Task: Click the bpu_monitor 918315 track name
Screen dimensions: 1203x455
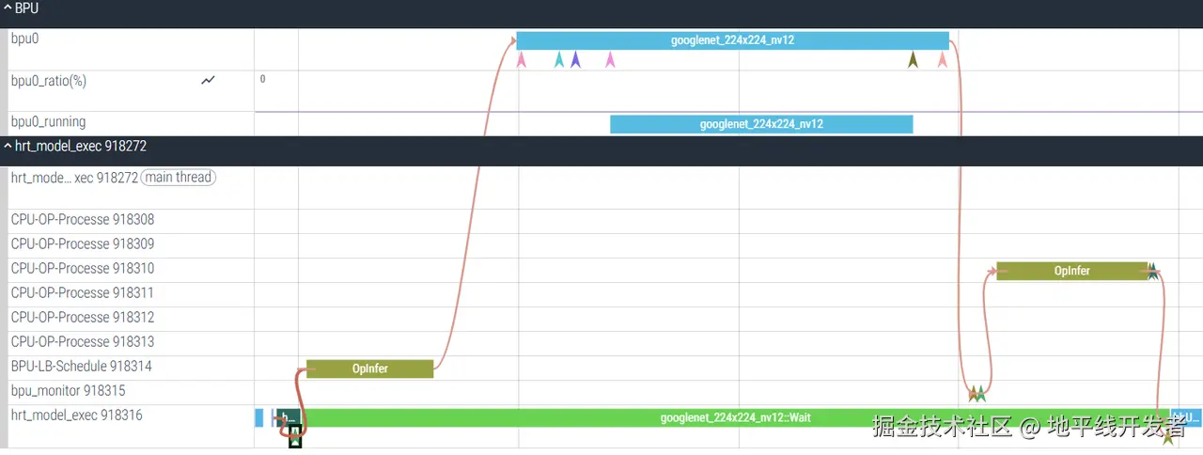Action: [68, 390]
